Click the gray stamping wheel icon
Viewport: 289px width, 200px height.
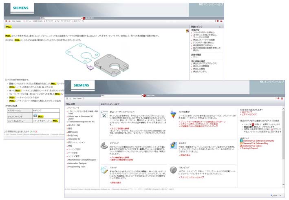point(173,170)
